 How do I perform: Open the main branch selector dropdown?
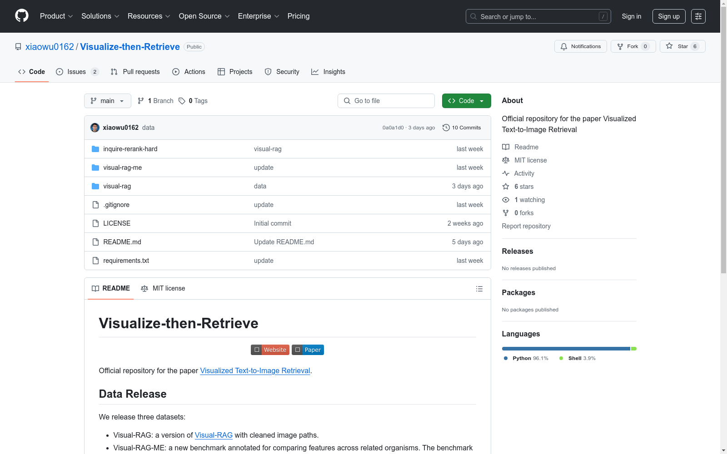108,101
